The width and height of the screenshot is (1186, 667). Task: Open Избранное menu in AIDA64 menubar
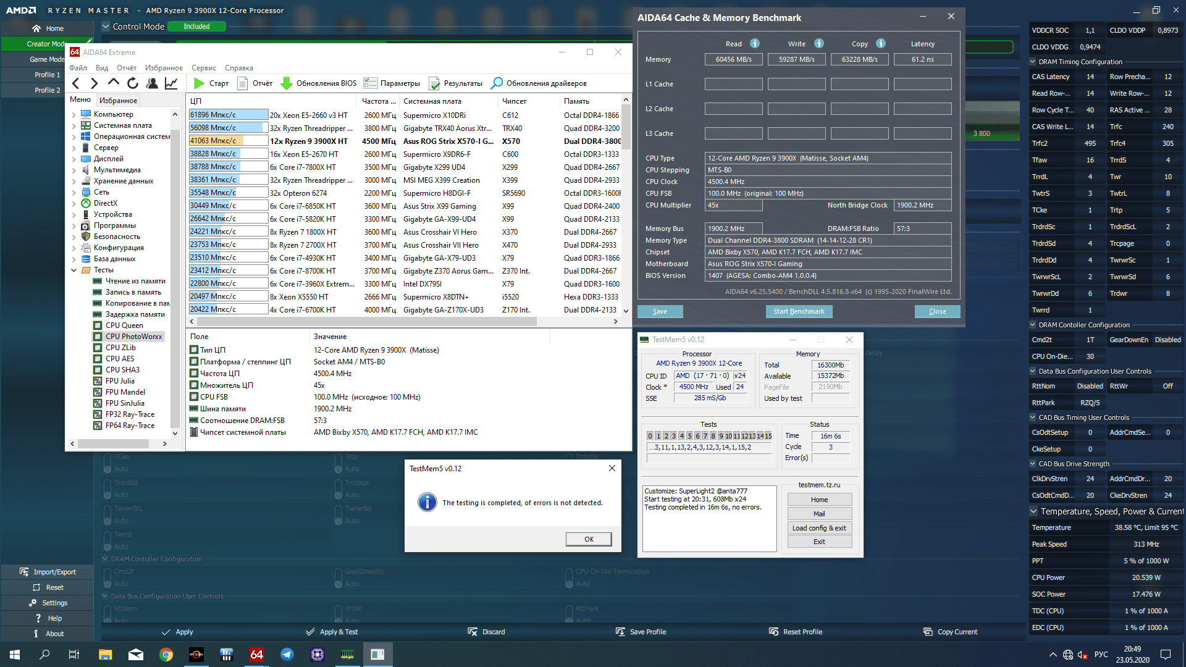pyautogui.click(x=164, y=68)
